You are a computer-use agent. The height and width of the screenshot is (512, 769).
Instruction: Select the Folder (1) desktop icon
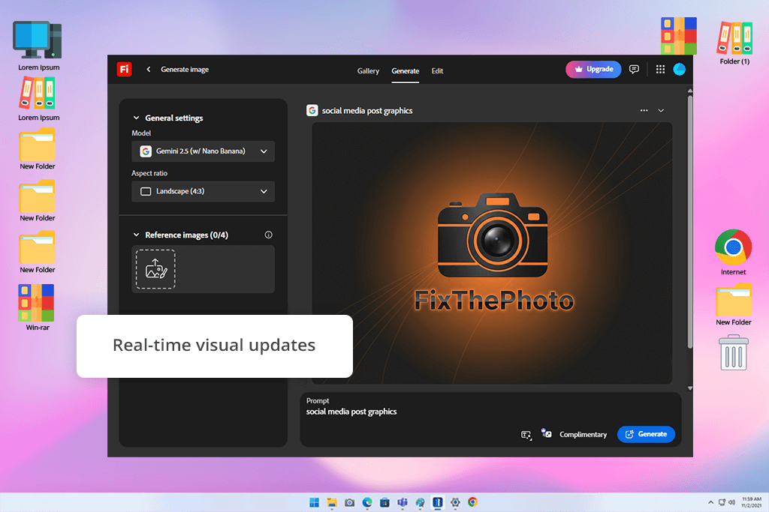point(734,43)
